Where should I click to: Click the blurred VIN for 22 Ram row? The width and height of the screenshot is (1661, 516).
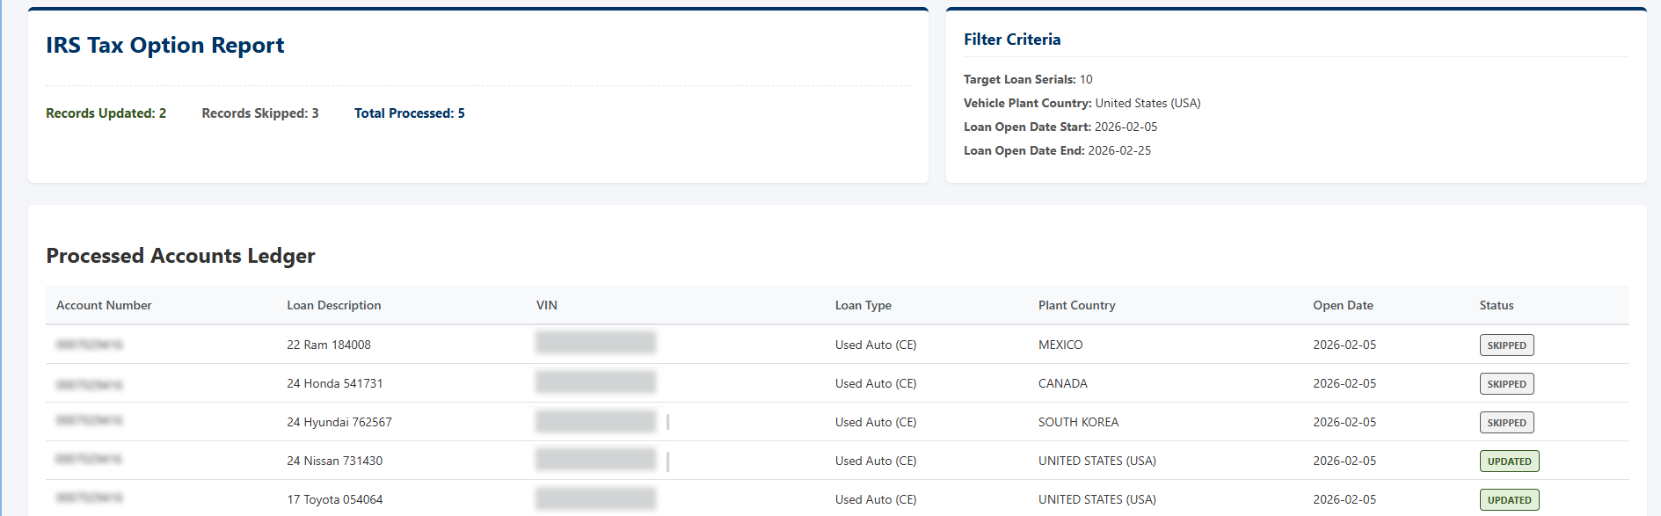pos(596,343)
